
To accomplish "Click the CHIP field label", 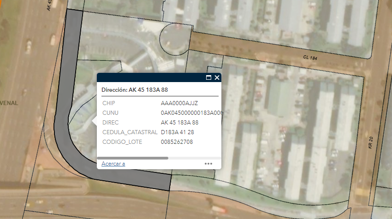I will [108, 103].
